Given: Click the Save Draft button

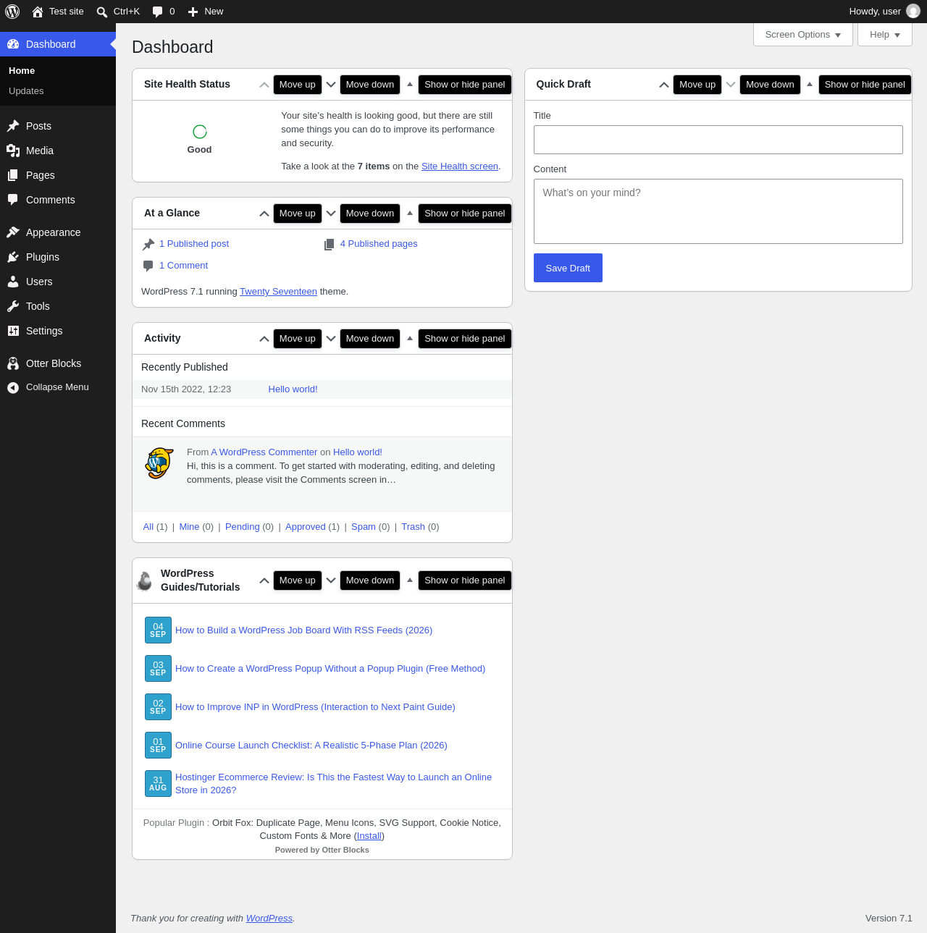Looking at the screenshot, I should pos(568,268).
